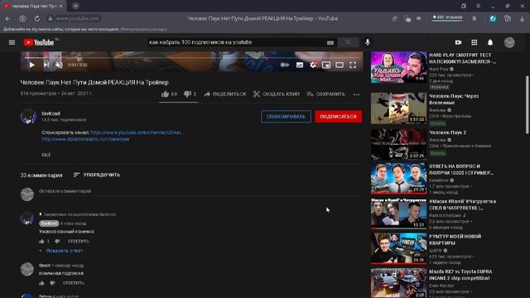Switch to theater mode

(x=340, y=65)
